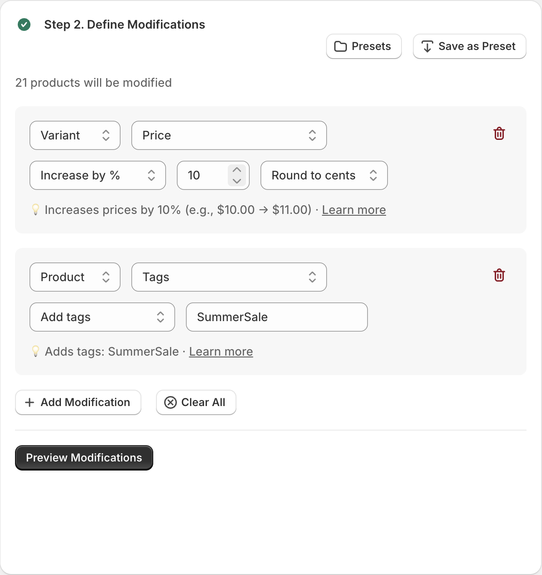
Task: Increment the percentage value with up arrow
Action: (237, 170)
